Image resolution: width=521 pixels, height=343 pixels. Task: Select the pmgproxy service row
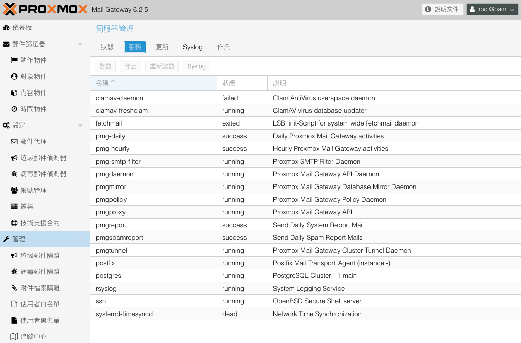(x=305, y=212)
